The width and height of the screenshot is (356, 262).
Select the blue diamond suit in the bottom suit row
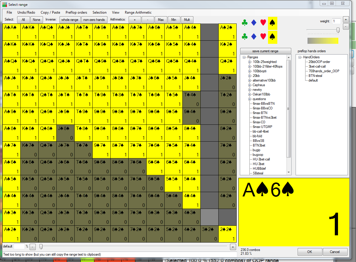click(x=254, y=37)
